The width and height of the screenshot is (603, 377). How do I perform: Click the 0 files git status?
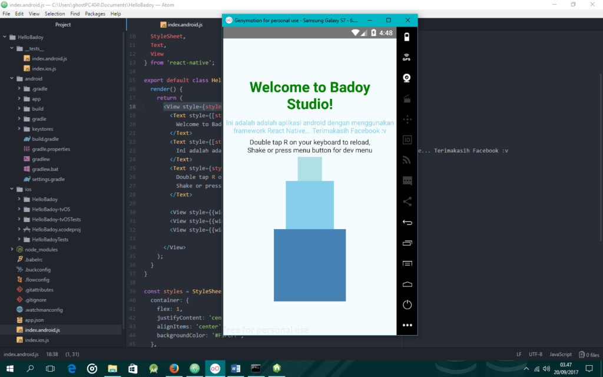[589, 355]
